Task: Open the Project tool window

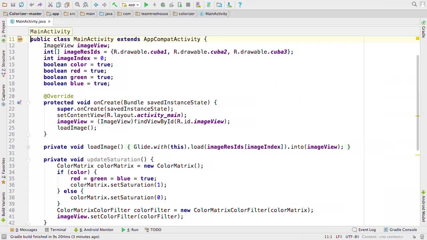Action: (3, 31)
